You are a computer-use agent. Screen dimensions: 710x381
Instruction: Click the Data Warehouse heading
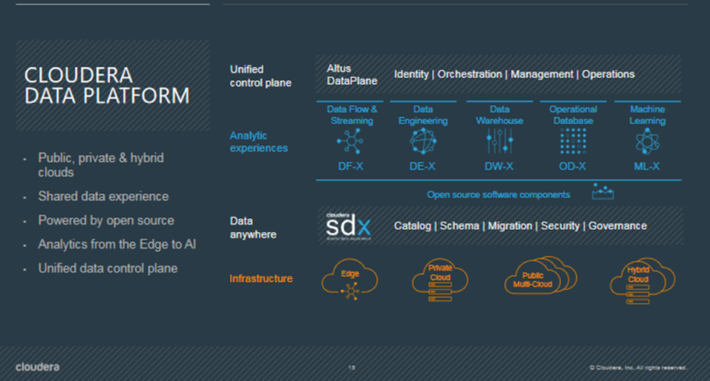pos(500,115)
